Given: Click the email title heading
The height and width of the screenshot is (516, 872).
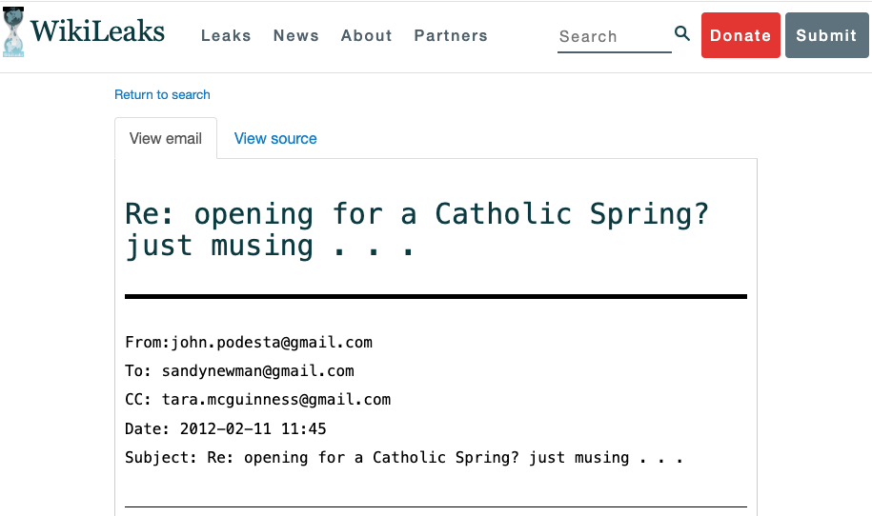Looking at the screenshot, I should (x=417, y=229).
